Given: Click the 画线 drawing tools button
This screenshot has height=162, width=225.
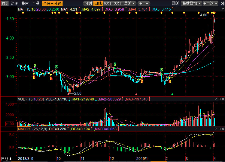Looking at the screenshot, I should pyautogui.click(x=175, y=3).
